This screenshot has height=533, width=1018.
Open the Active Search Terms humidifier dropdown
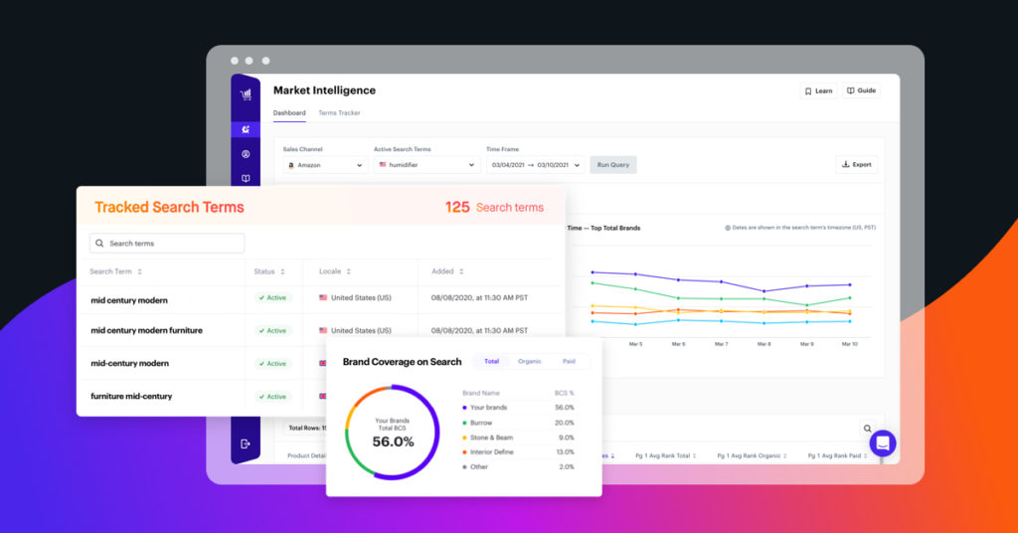point(426,165)
